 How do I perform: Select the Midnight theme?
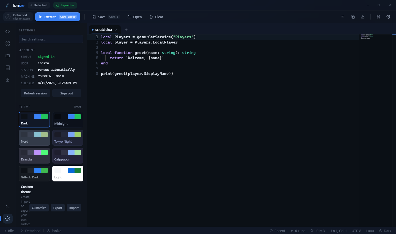tap(68, 120)
